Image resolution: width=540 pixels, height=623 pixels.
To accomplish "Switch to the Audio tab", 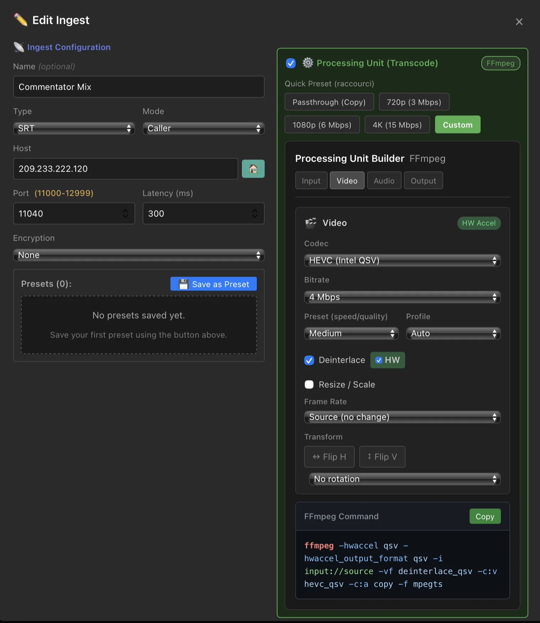I will point(384,180).
